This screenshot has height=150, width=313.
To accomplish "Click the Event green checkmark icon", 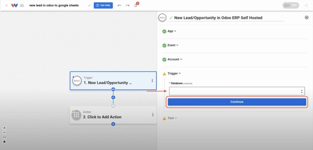I will (164, 46).
